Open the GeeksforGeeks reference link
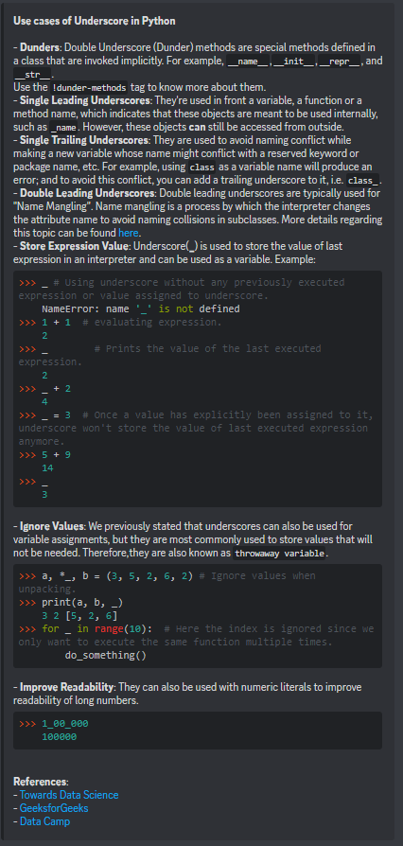The image size is (403, 846). click(x=54, y=808)
